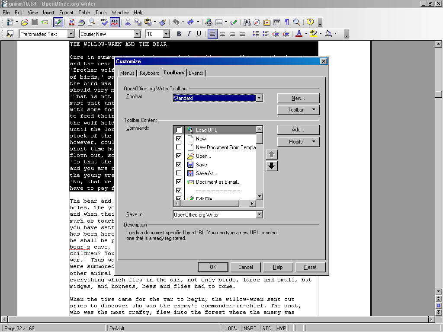Uncheck the New command checkbox
Screen dimensions: 443x332
pos(179,139)
